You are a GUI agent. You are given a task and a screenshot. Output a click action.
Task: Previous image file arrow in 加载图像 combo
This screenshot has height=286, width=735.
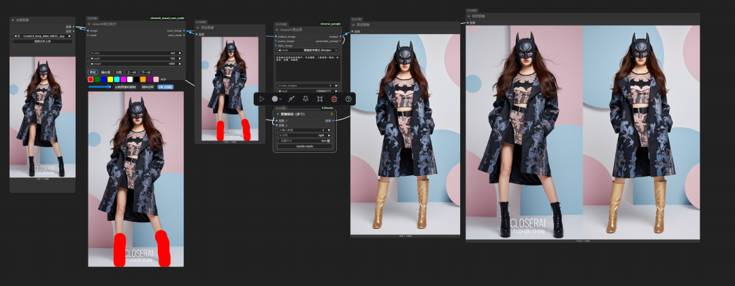pos(16,35)
